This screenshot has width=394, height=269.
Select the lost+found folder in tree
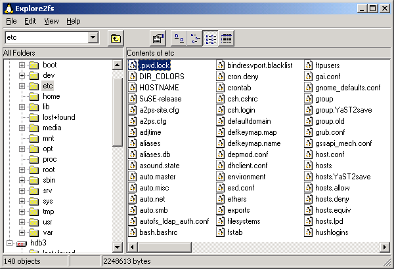coord(59,117)
